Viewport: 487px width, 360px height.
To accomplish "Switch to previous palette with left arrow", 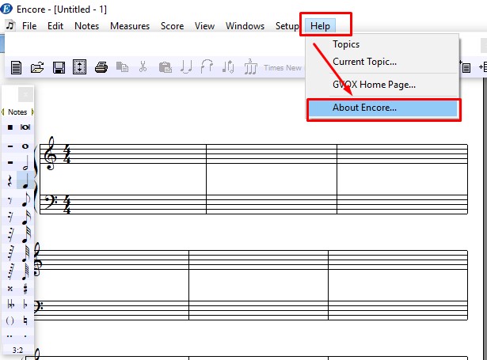I will pyautogui.click(x=3, y=112).
